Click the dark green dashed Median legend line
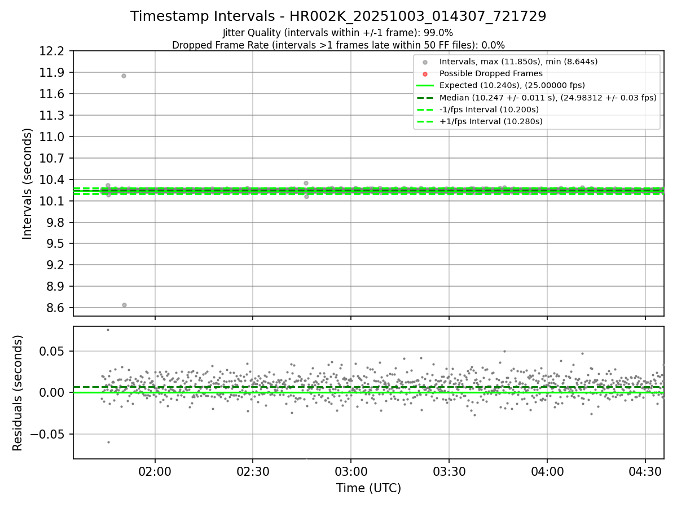This screenshot has height=508, width=677. pyautogui.click(x=425, y=98)
